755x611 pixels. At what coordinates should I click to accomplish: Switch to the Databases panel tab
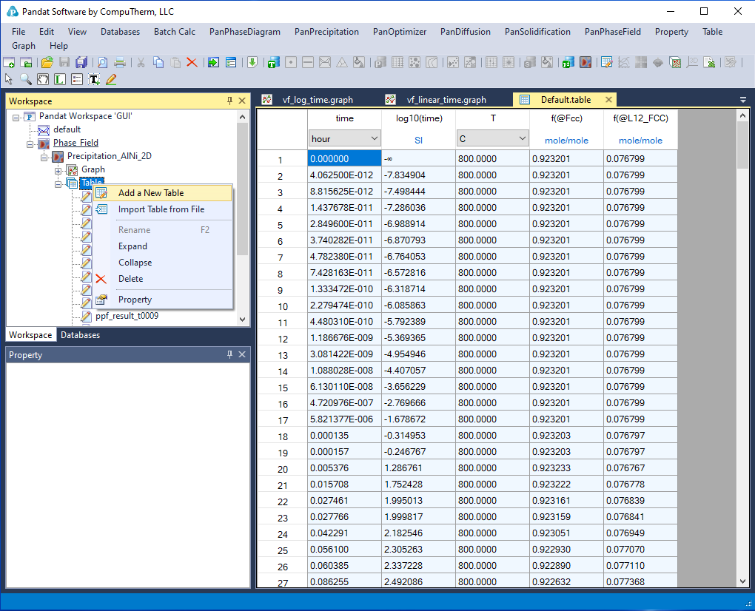pyautogui.click(x=81, y=335)
